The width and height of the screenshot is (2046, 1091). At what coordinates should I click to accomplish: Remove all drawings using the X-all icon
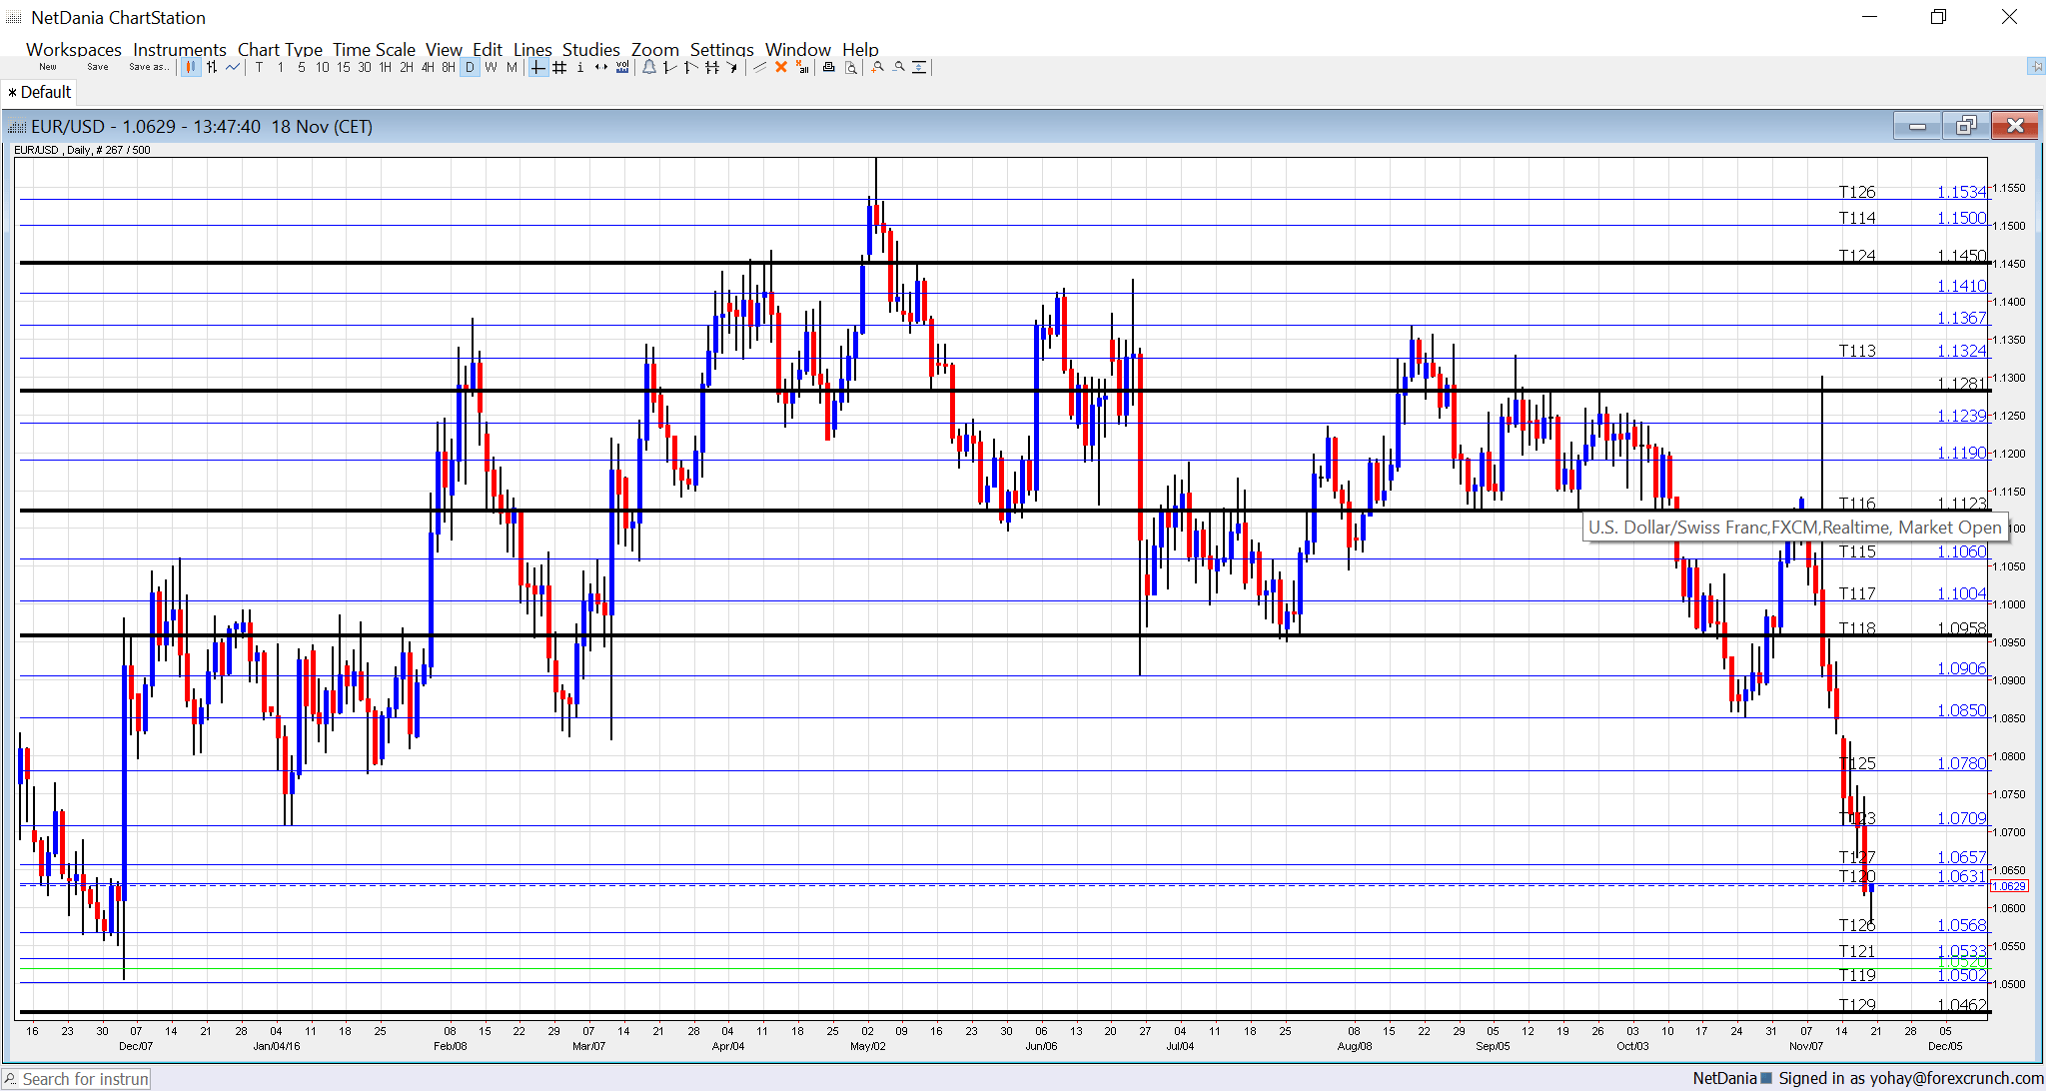[x=802, y=67]
